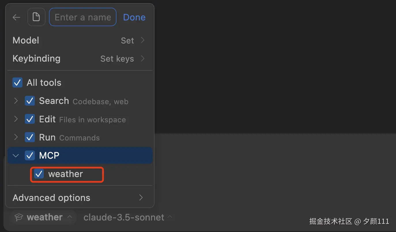Image resolution: width=396 pixels, height=232 pixels.
Task: Open the weather mode selector dropdown
Action: click(x=44, y=217)
